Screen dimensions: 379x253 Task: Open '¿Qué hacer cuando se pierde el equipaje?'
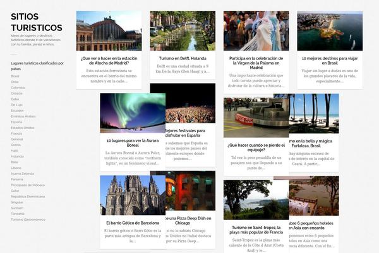[256, 147]
